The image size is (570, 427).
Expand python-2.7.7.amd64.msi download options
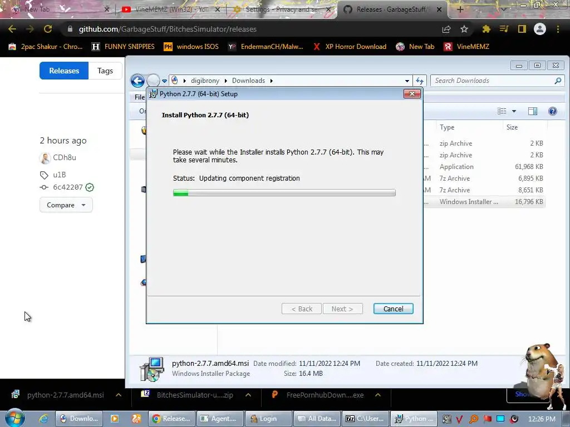[x=119, y=395]
